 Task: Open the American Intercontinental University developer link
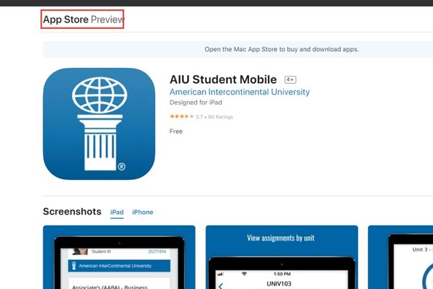click(240, 92)
